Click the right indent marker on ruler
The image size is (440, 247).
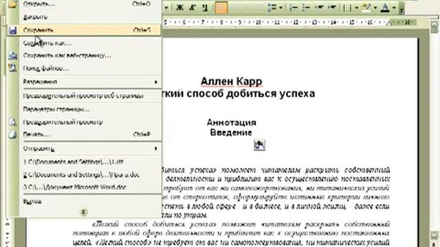389,23
